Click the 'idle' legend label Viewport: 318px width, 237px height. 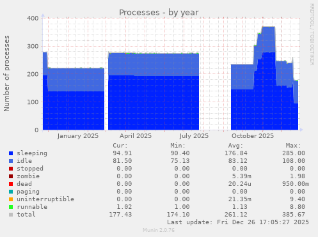click(24, 161)
